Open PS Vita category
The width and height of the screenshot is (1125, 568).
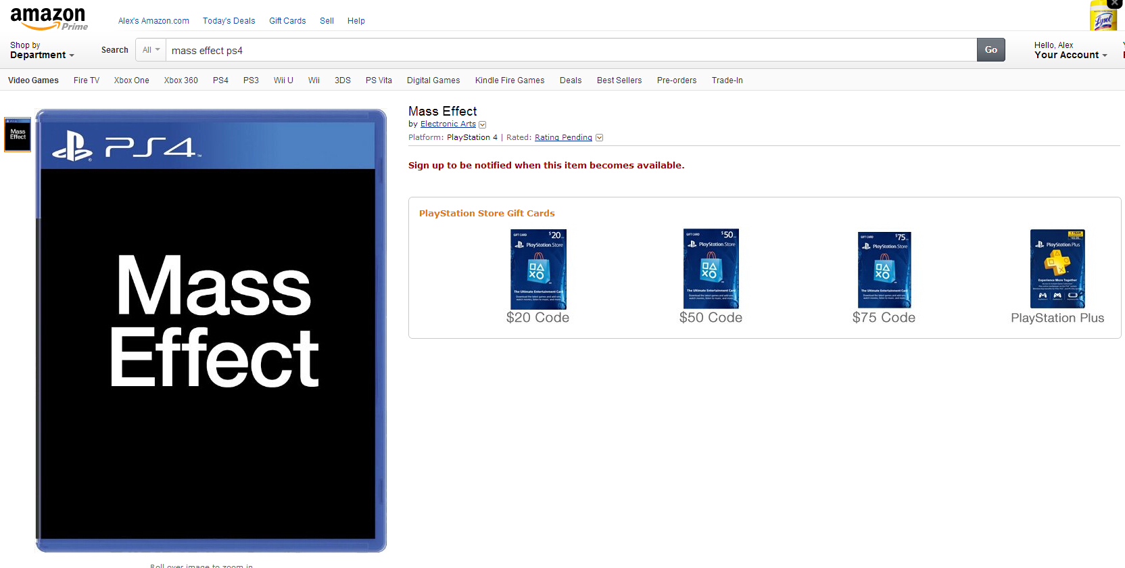(379, 80)
